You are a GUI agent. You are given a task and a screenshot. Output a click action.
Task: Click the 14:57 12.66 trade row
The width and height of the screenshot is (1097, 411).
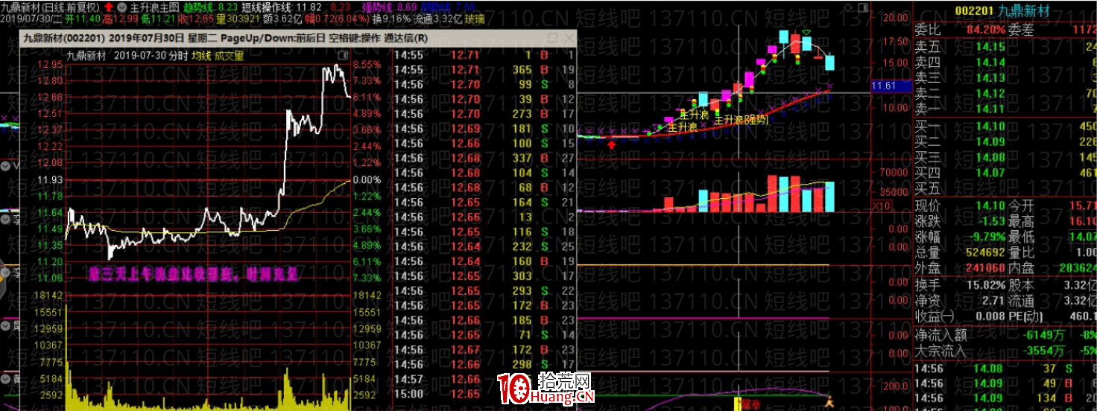(484, 379)
